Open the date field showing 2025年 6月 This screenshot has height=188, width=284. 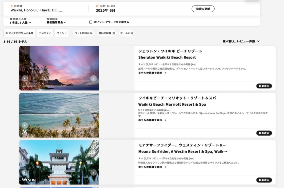point(105,11)
